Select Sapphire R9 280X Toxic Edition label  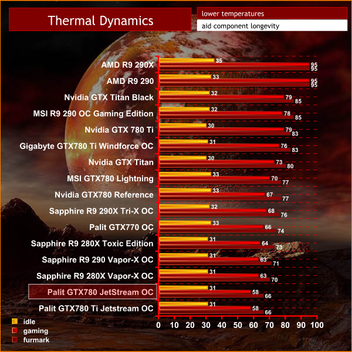92,243
